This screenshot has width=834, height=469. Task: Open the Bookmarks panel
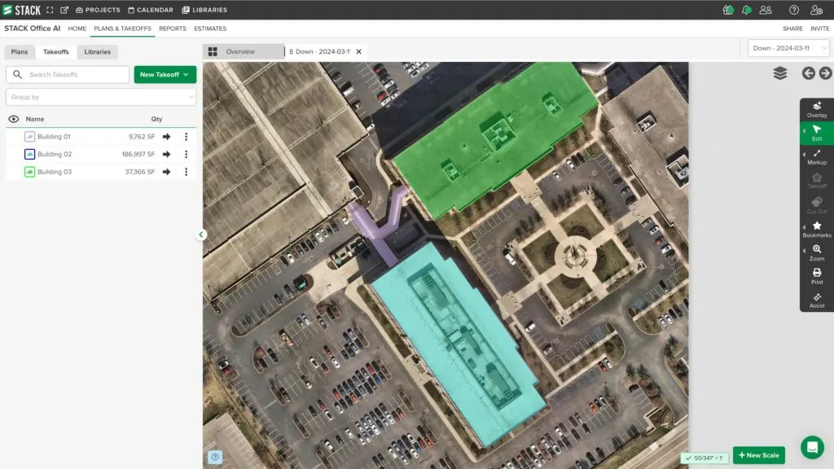[817, 229]
